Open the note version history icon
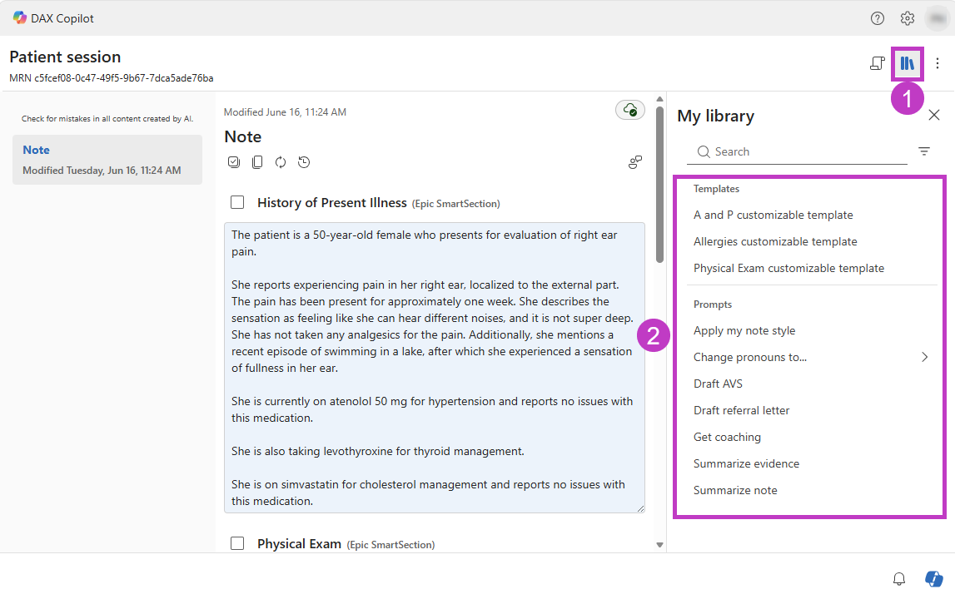This screenshot has height=604, width=955. coord(304,162)
